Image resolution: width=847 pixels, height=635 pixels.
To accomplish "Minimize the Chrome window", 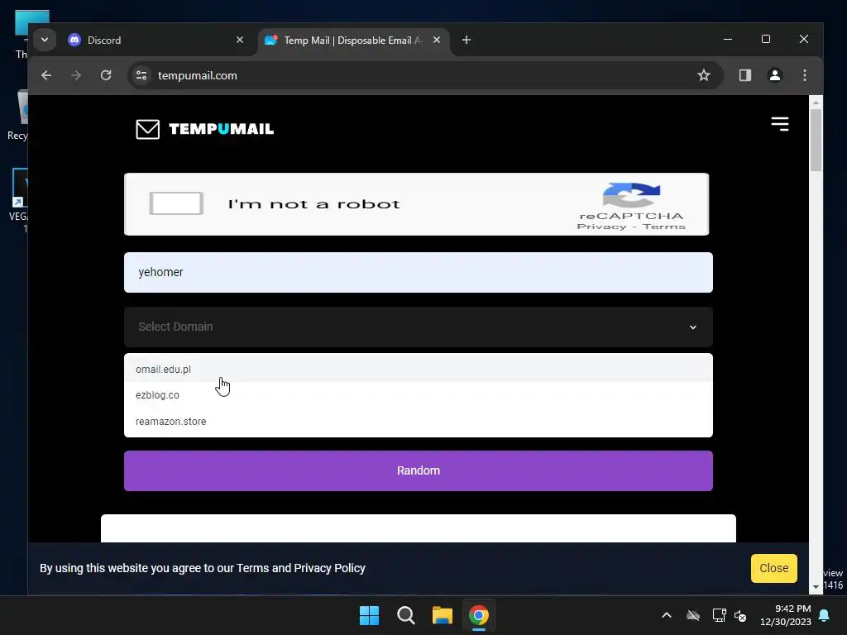I will pos(728,40).
